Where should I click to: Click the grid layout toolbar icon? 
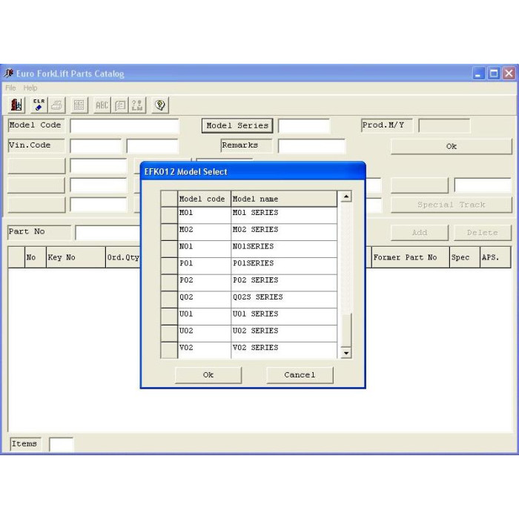point(79,105)
